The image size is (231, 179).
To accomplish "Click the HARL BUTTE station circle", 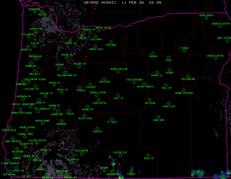I will (228, 41).
